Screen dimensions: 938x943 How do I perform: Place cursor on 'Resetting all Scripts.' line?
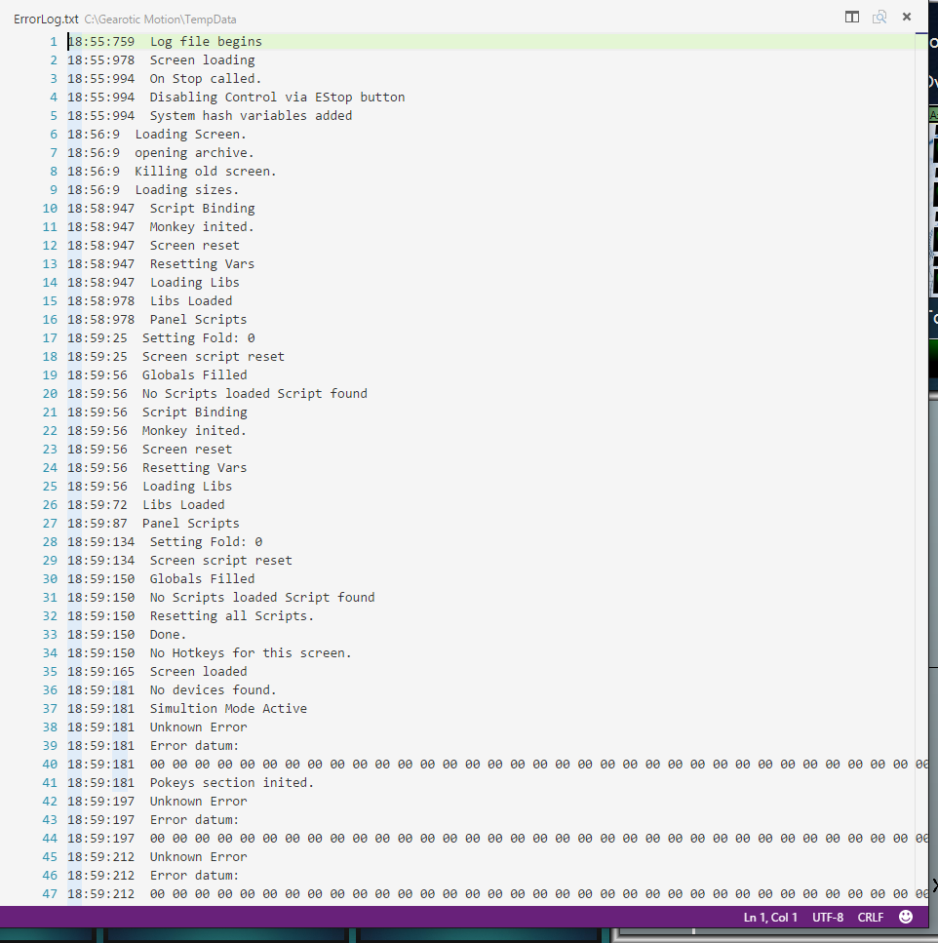pos(231,616)
